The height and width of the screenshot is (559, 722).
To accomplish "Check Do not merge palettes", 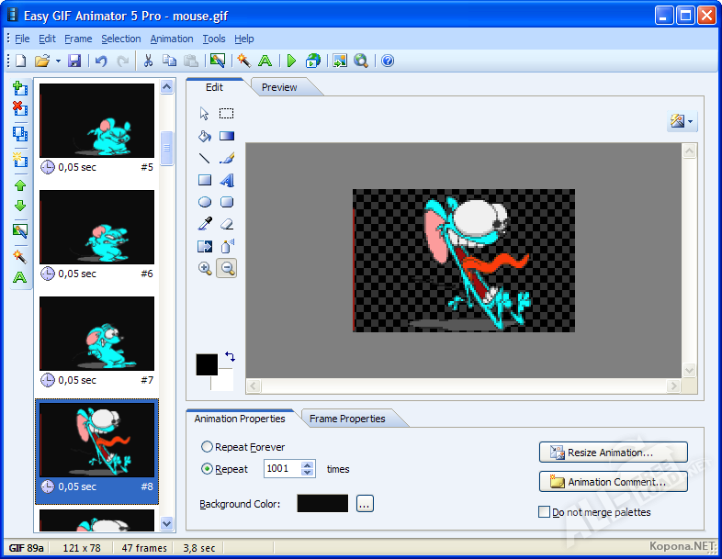I will [545, 512].
